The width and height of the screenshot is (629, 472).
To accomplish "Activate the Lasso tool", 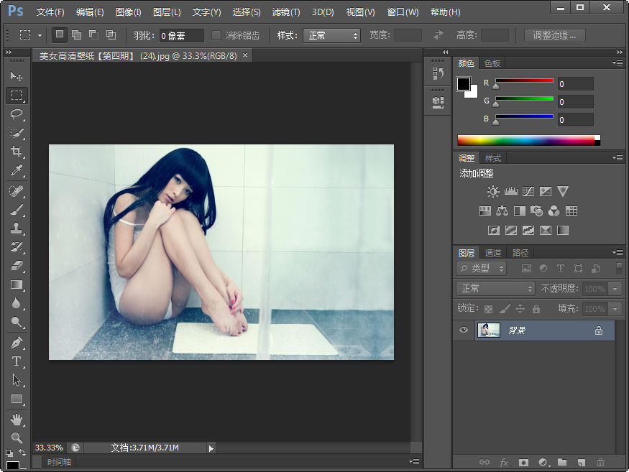I will click(17, 114).
